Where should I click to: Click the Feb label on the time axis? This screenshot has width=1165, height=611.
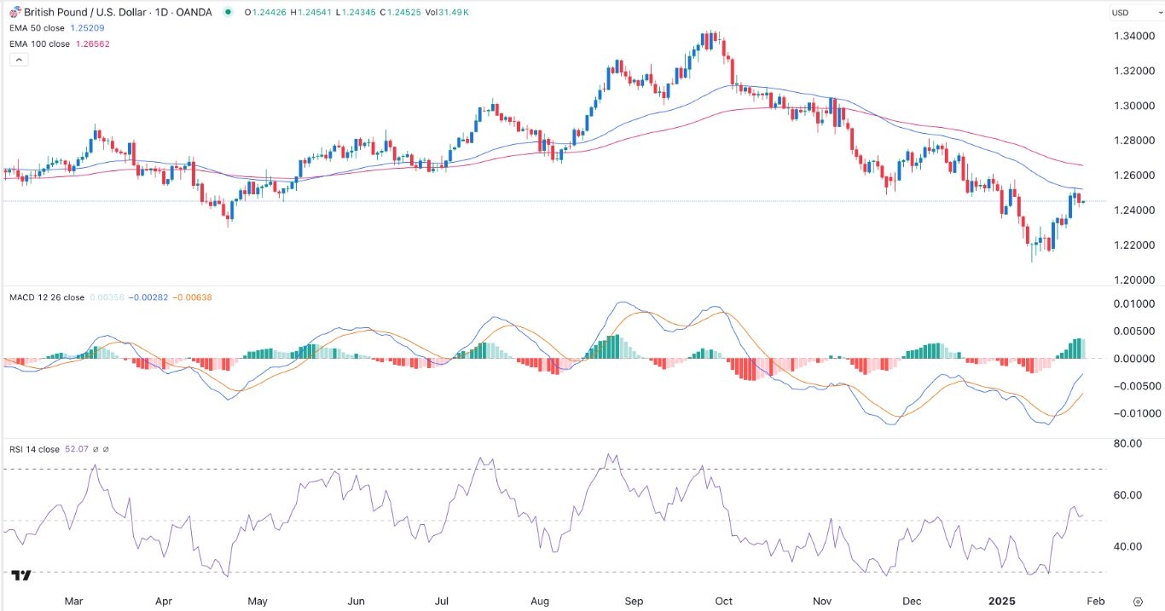tap(1094, 601)
